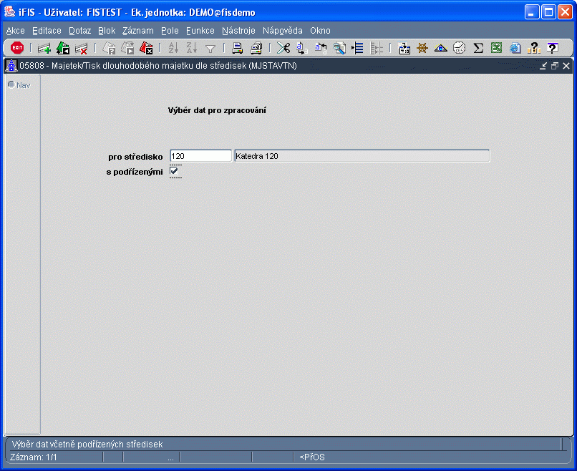Image resolution: width=577 pixels, height=471 pixels.
Task: Click the grayed-out tree structure icon
Action: 376,48
